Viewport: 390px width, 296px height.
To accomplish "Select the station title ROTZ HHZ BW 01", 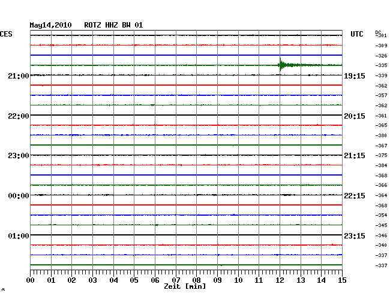I will 113,25.
